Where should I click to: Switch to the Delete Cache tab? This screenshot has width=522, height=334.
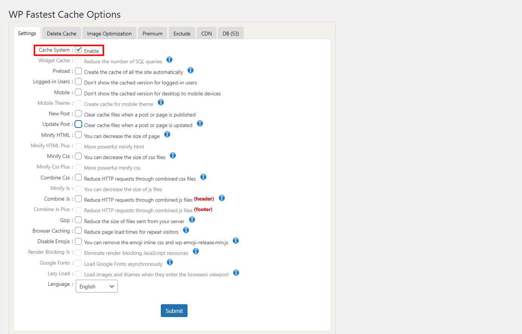click(x=61, y=33)
